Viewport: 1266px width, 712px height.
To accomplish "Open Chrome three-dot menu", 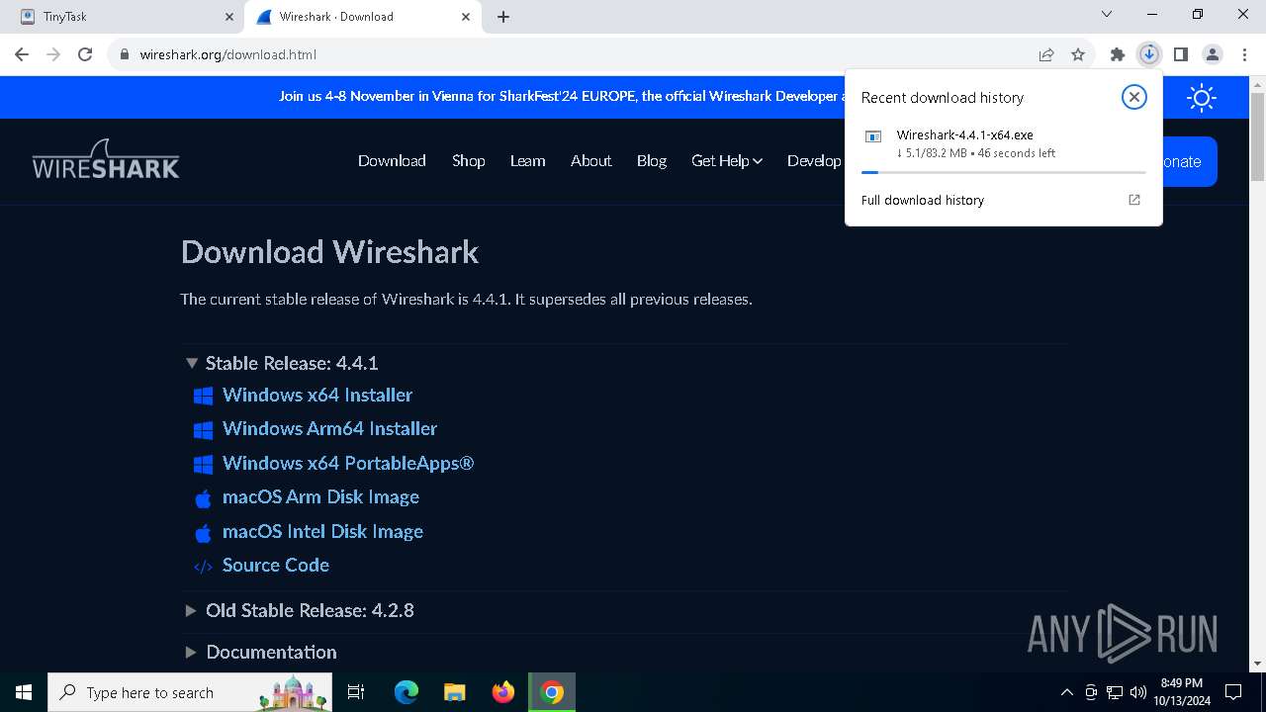I will 1244,54.
